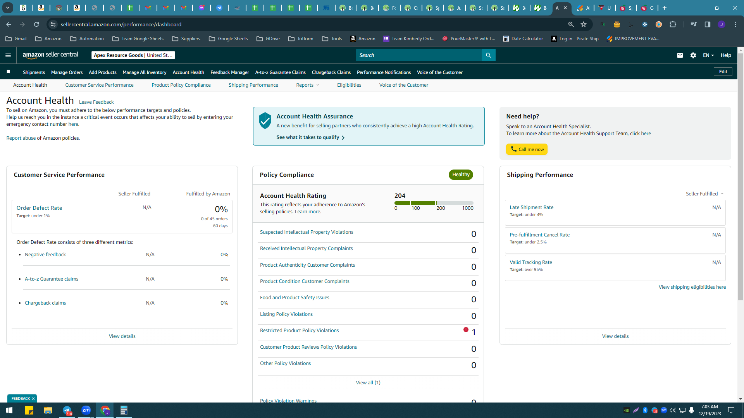Expand the Reports dropdown
The height and width of the screenshot is (418, 744).
308,85
